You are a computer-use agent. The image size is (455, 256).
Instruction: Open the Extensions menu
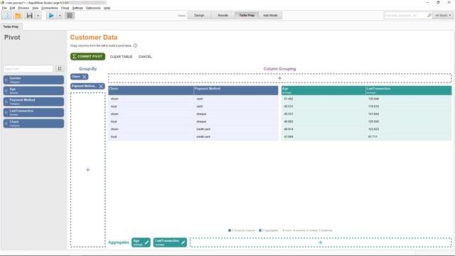[93, 8]
